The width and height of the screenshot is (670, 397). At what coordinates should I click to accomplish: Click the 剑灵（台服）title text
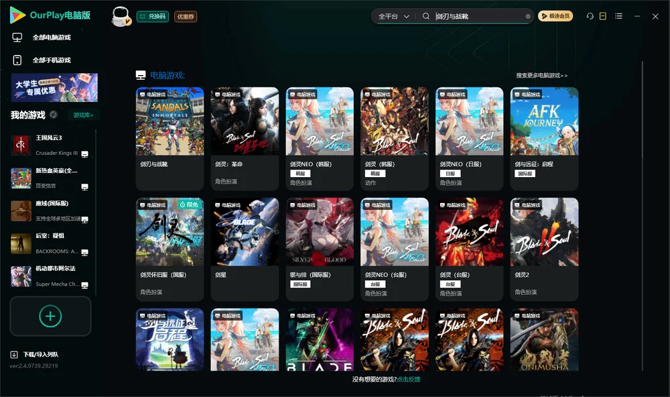pos(455,275)
